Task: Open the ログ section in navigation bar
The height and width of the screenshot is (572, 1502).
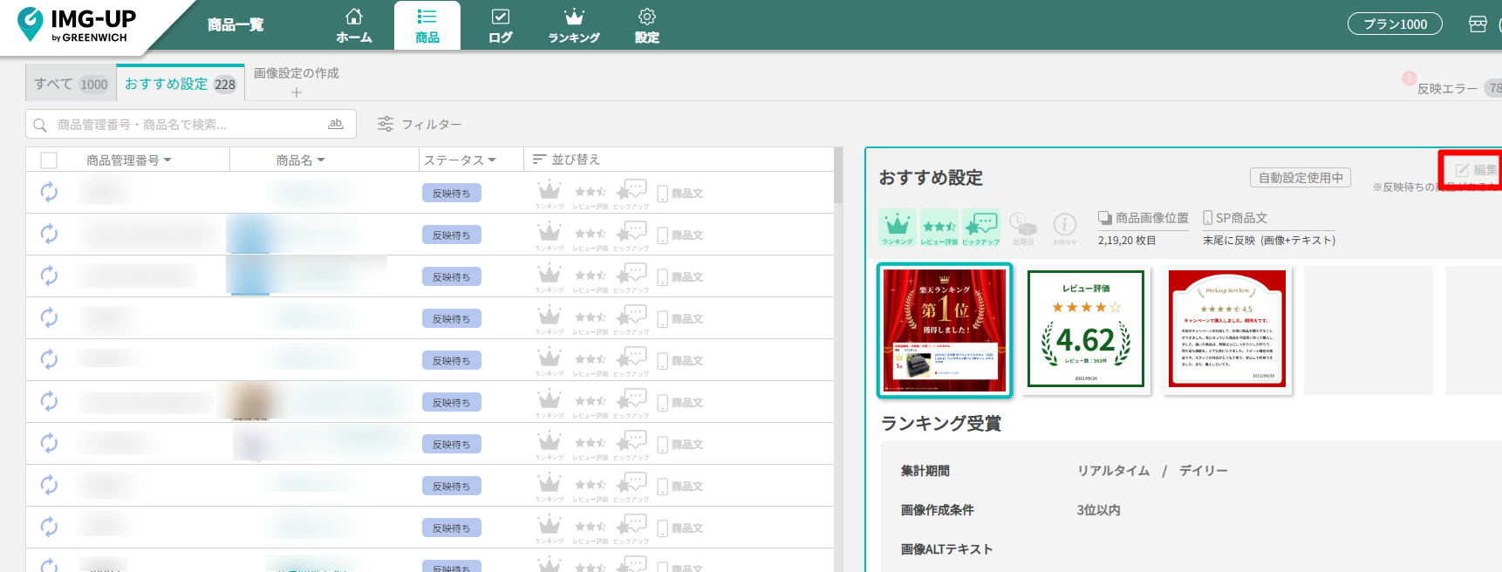Action: (x=500, y=25)
